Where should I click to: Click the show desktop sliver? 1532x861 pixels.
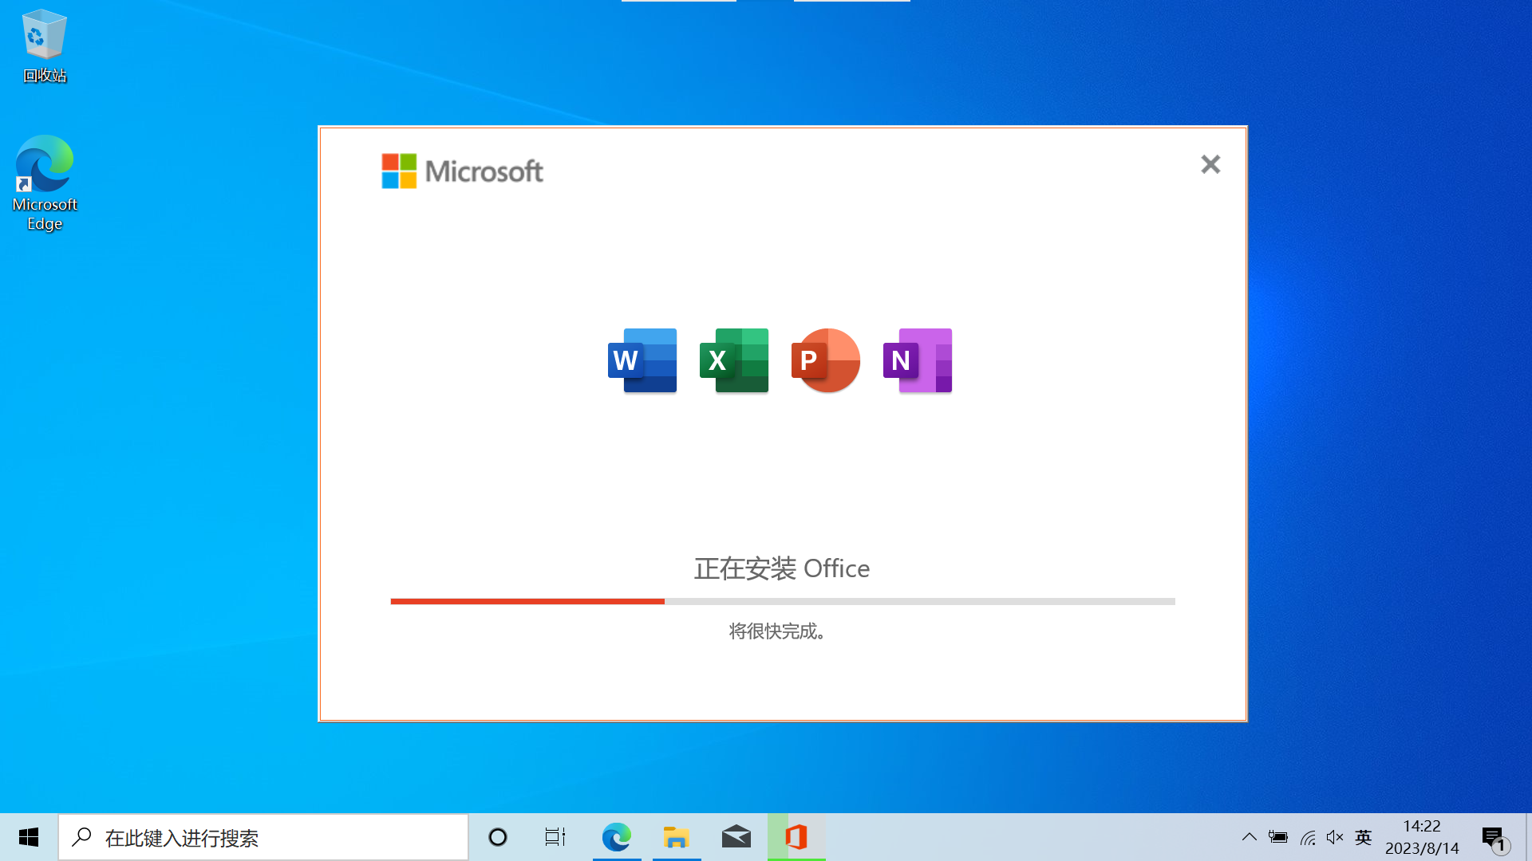pos(1528,837)
